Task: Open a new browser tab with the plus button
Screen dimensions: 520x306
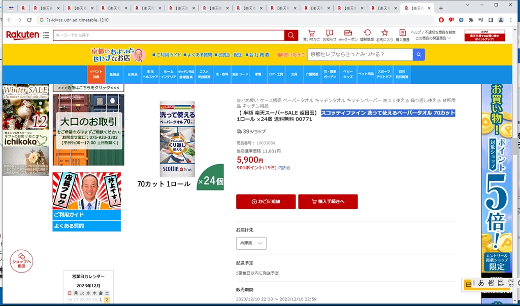Action: pos(441,8)
